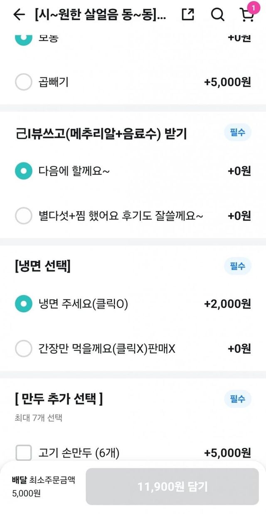
Task: Tap the search magnifier icon
Action: coord(217,15)
